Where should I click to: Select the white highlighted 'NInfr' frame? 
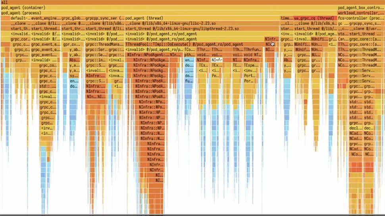(x=217, y=60)
